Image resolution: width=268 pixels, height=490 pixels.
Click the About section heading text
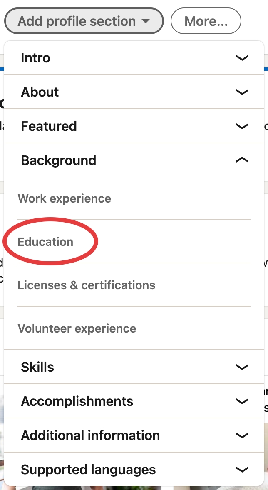click(40, 92)
